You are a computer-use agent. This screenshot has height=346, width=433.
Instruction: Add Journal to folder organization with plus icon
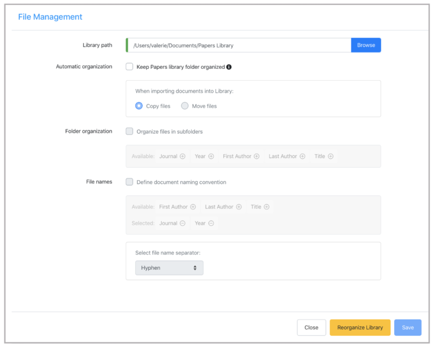[x=183, y=156]
